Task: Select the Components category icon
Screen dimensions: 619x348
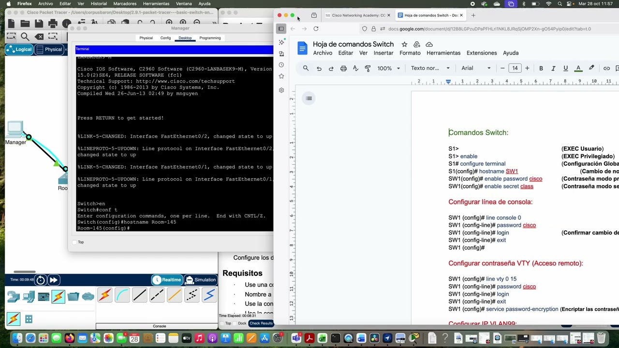Action: tap(44, 296)
